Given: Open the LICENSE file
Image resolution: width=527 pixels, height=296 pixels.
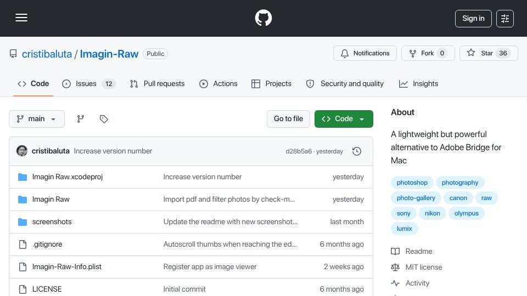Looking at the screenshot, I should pos(47,289).
